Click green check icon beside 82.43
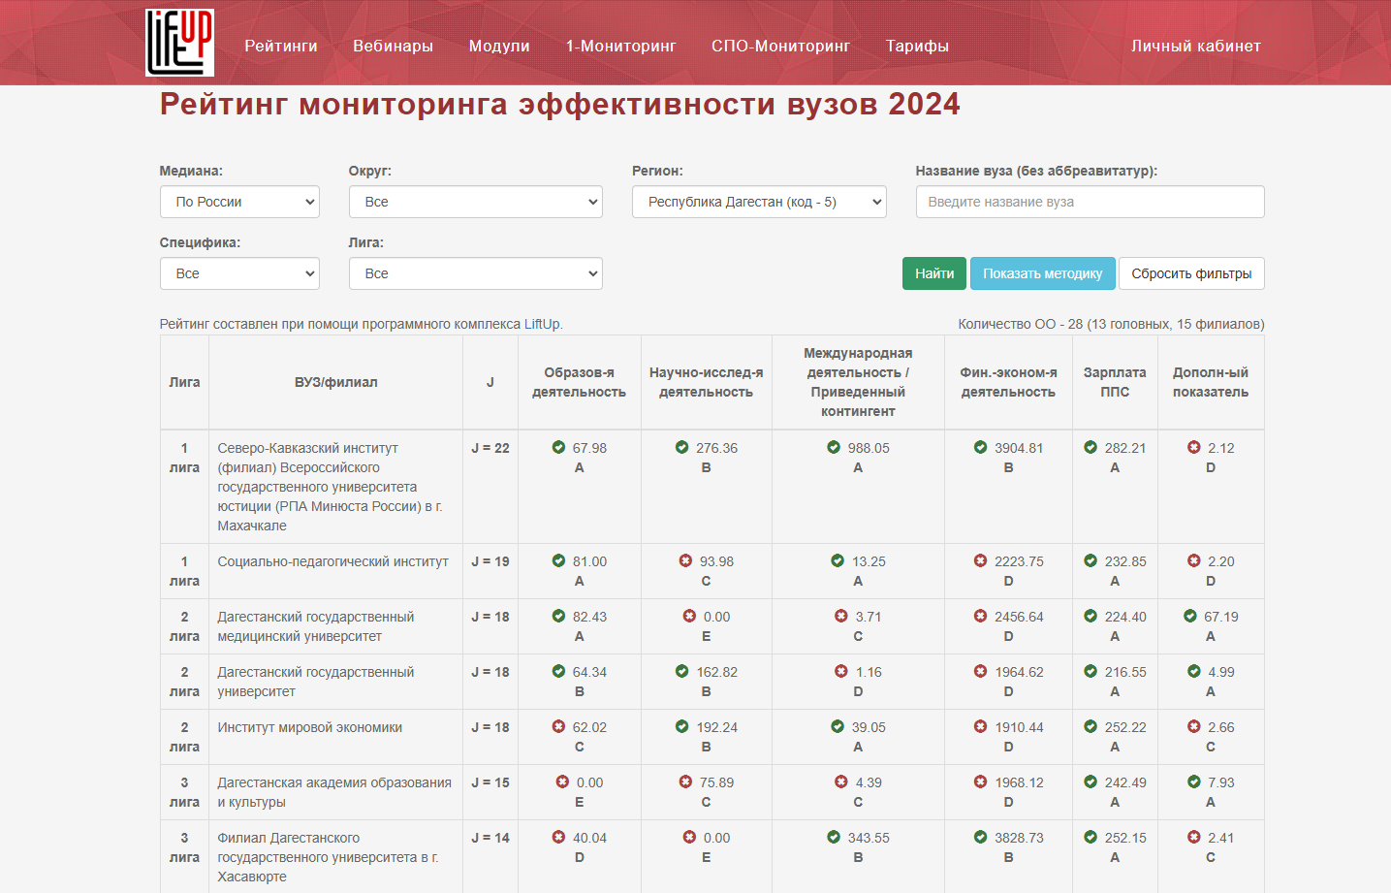 coord(558,617)
